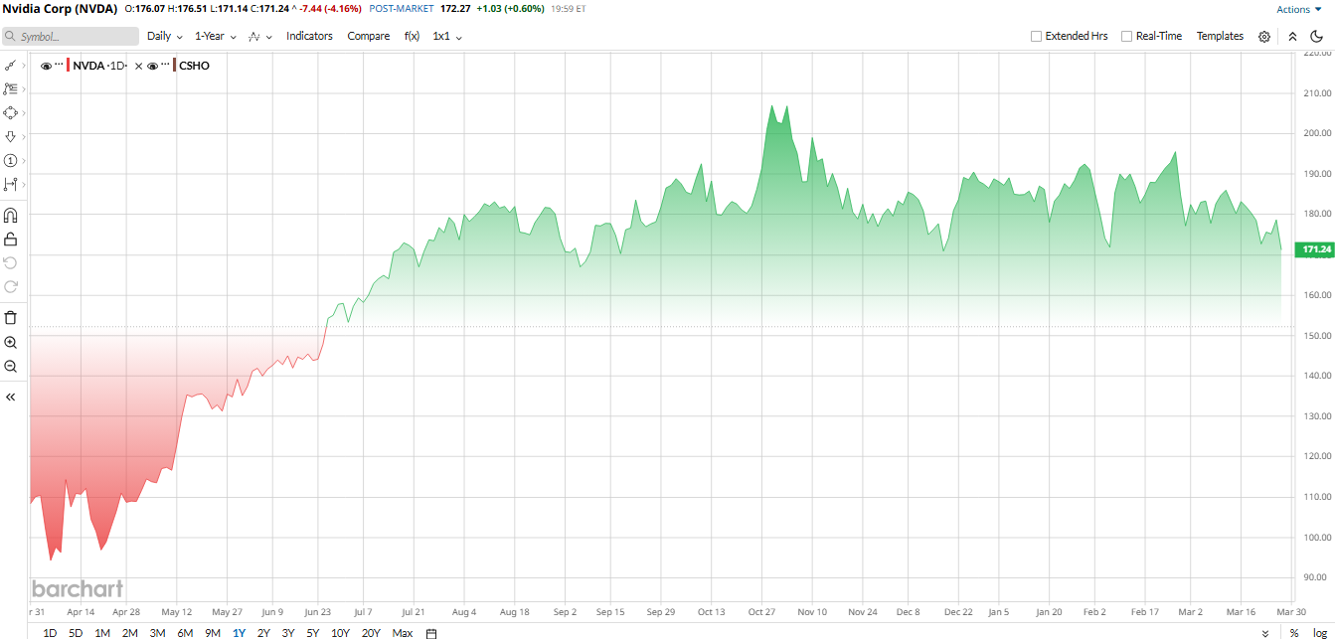Screen dimensions: 1335x639
Task: Select the 1Y time range
Action: tap(239, 633)
